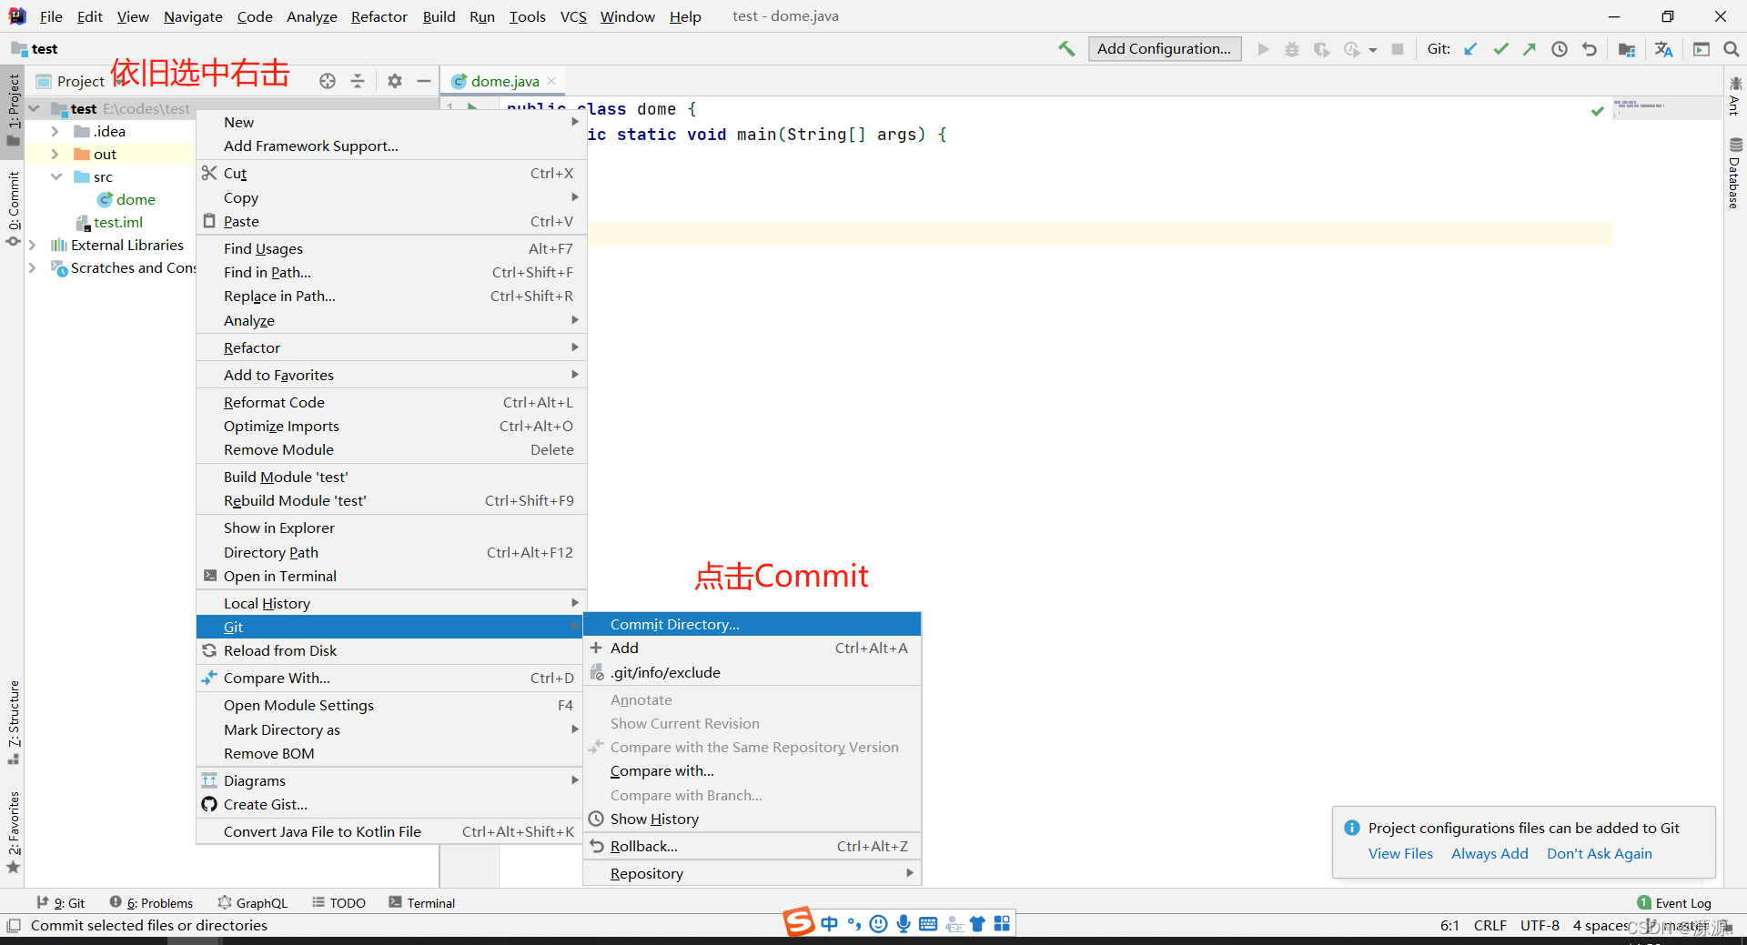
Task: Open the Refactor menu in menu bar
Action: pos(379,16)
